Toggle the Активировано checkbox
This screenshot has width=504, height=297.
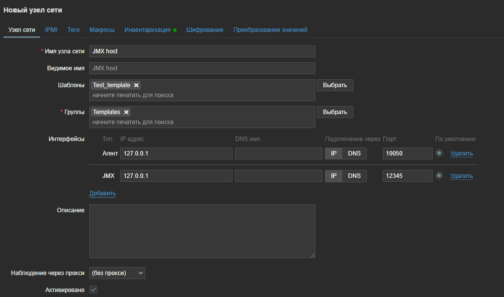pos(93,290)
